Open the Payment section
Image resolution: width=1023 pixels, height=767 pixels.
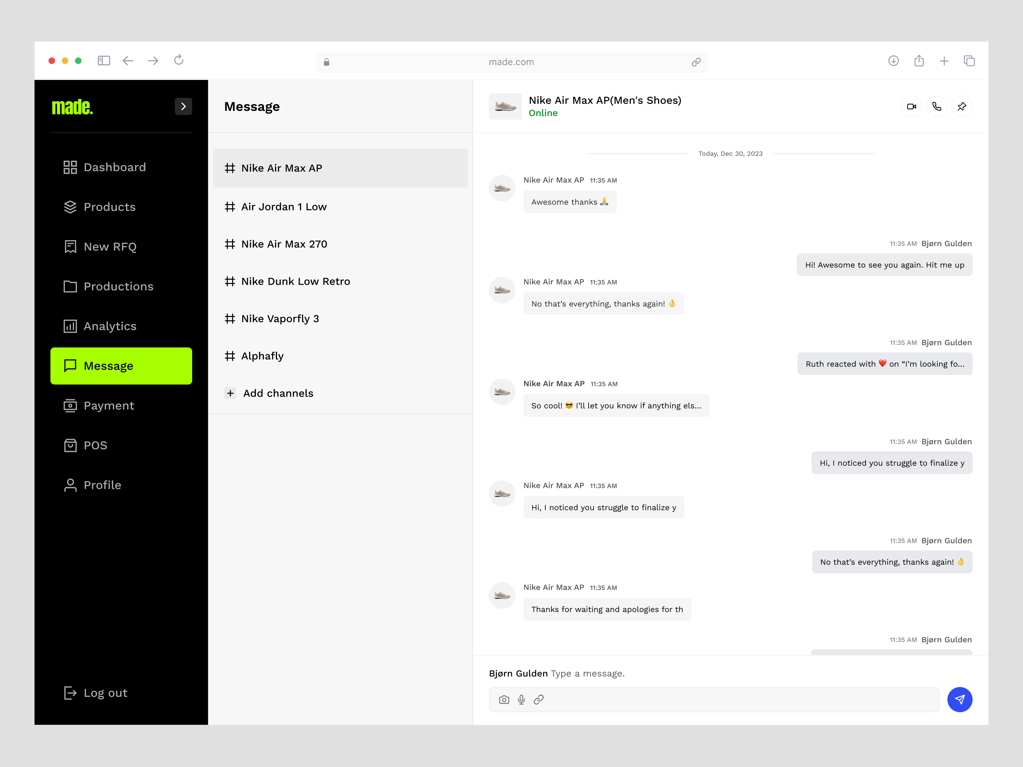pyautogui.click(x=109, y=406)
